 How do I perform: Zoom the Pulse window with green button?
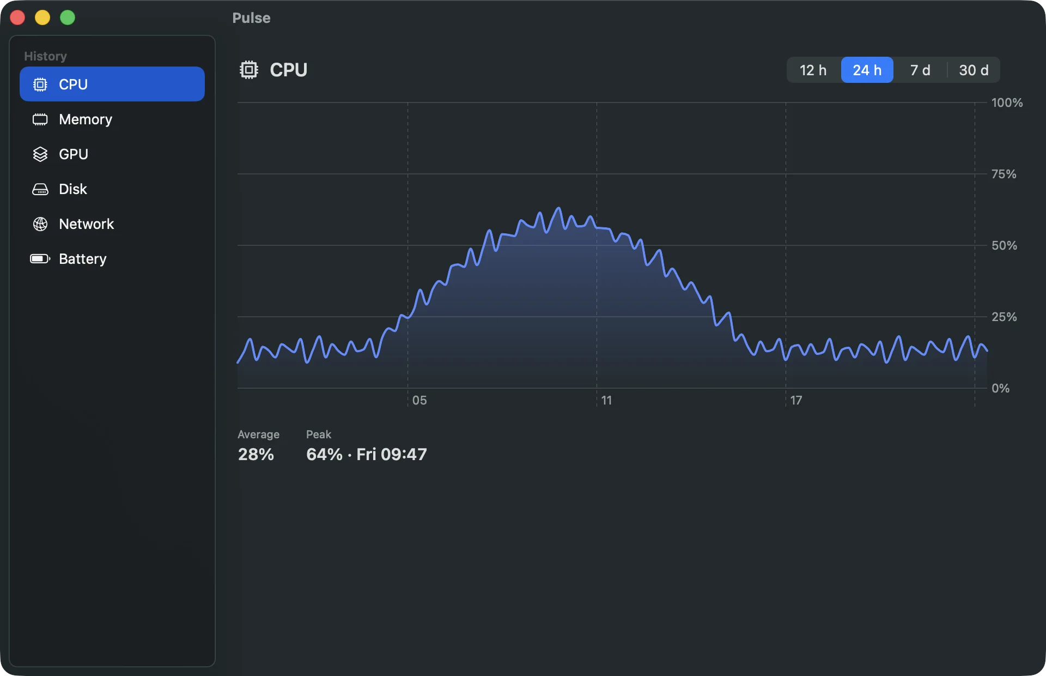(x=68, y=18)
